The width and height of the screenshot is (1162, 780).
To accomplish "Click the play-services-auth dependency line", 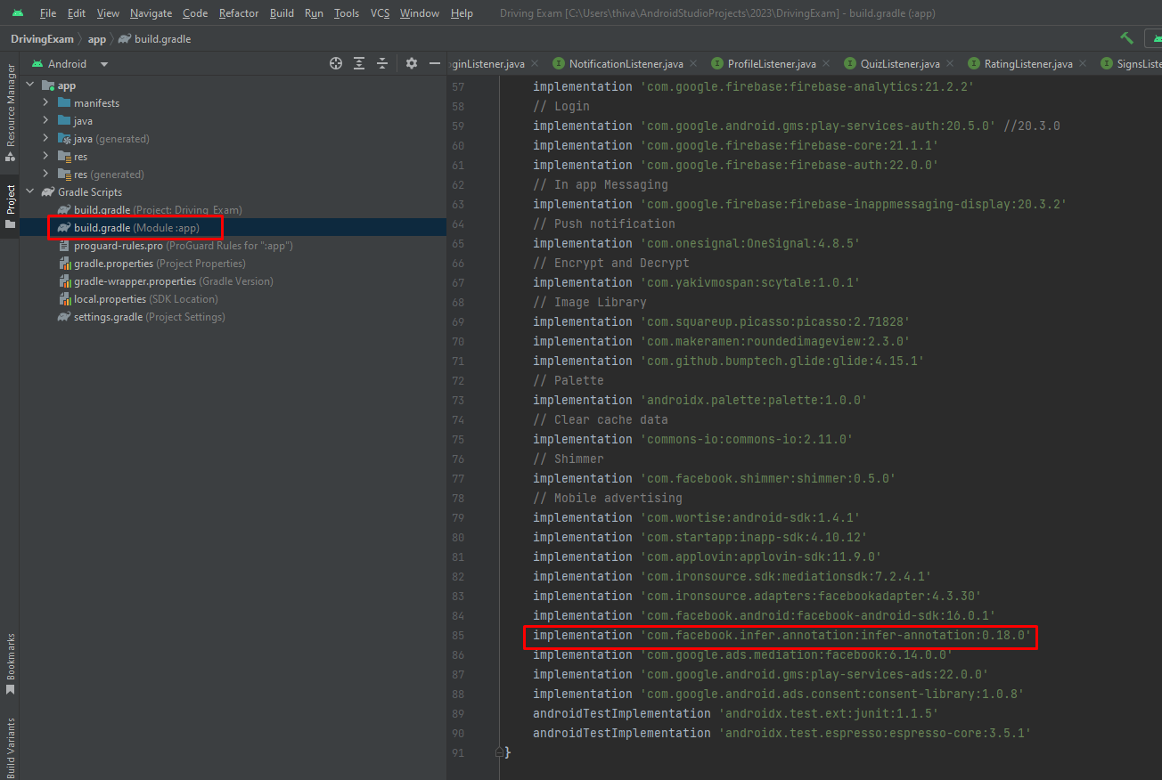I will click(x=764, y=126).
